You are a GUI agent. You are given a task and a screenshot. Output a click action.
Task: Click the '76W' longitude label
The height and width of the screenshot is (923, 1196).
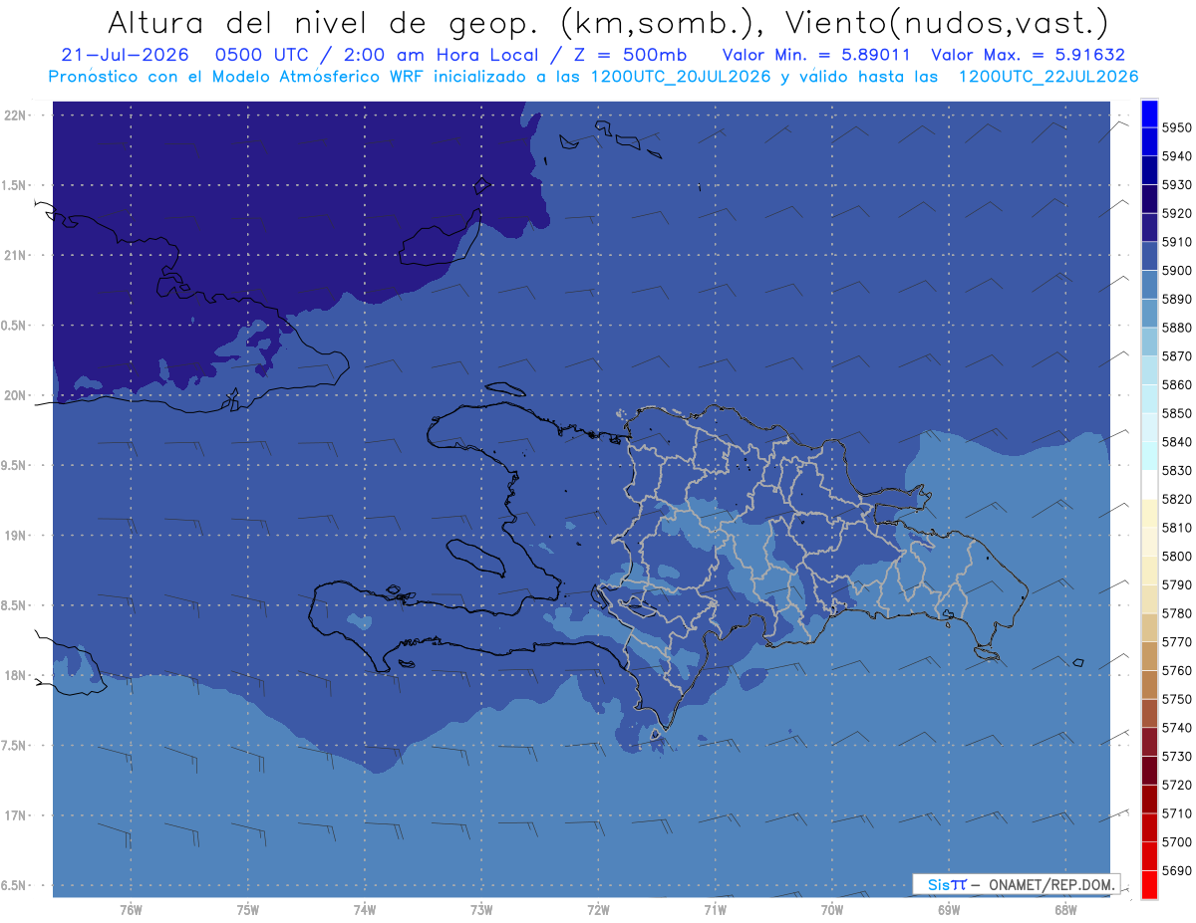pyautogui.click(x=131, y=909)
